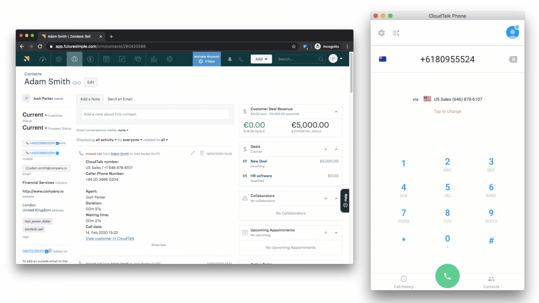Tap dial pad key 1

[x=404, y=164]
